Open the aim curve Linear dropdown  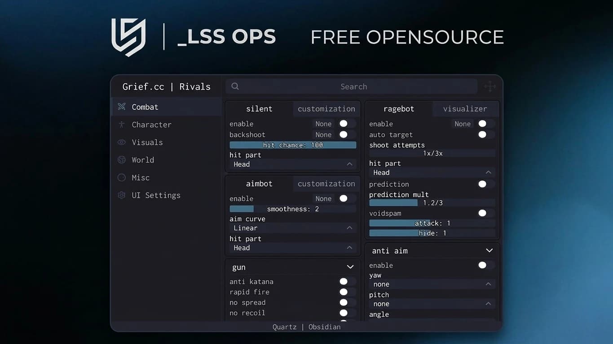coord(293,228)
